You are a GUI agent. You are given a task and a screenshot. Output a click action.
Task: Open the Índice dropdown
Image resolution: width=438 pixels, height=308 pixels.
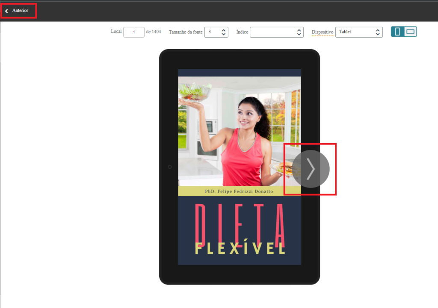pos(277,32)
